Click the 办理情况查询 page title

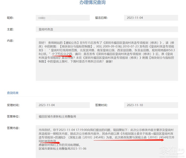[x=92, y=3]
